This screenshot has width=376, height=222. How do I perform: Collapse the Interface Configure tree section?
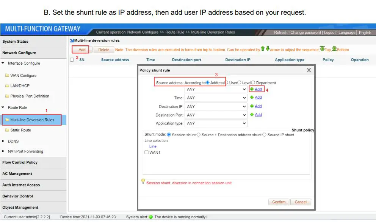[3, 63]
